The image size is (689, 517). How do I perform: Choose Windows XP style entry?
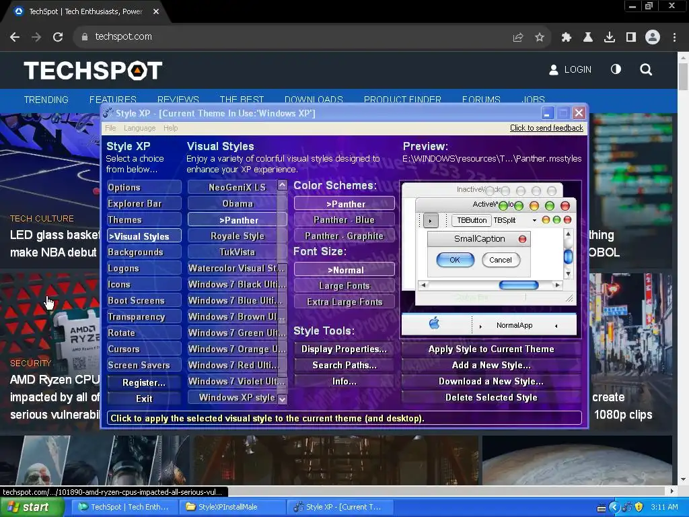(x=233, y=397)
